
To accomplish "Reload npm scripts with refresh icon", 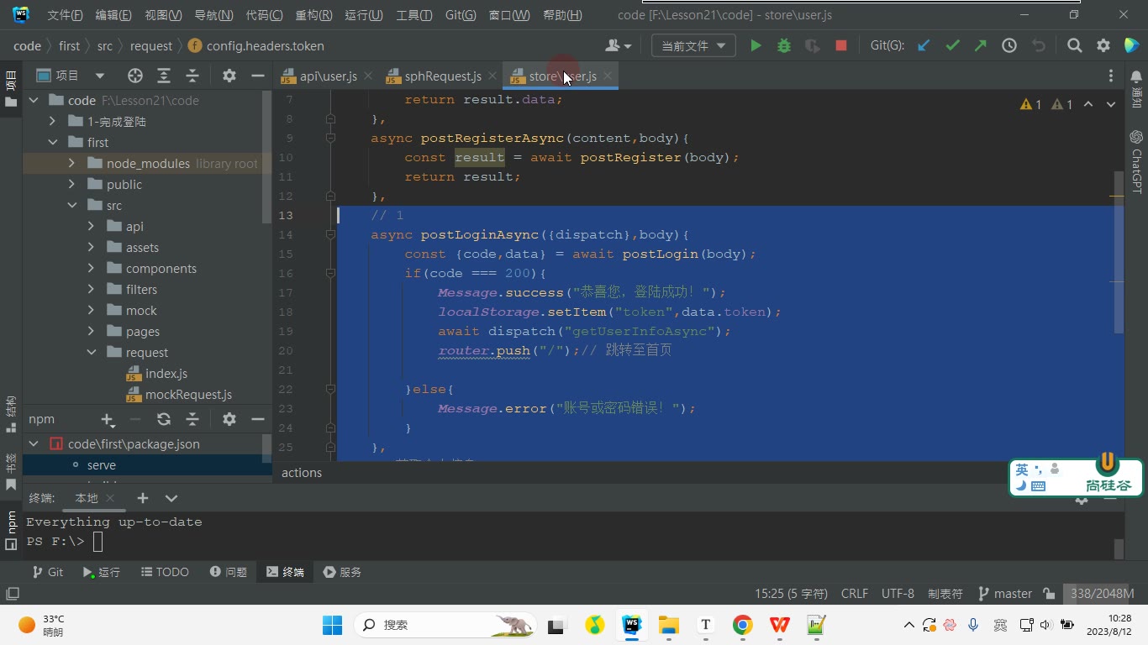I will (x=164, y=419).
